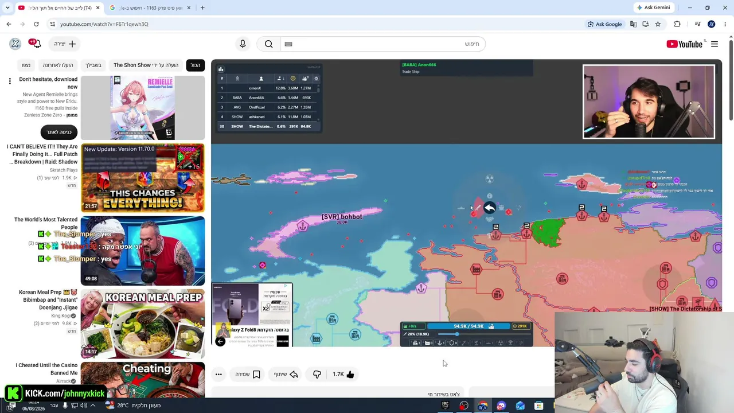Open 'I Cheated Until the Casino' video title
The image size is (734, 413).
[x=46, y=369]
